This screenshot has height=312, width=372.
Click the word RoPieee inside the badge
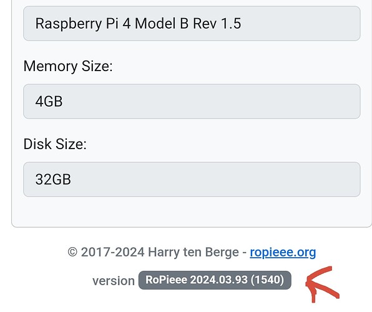click(166, 280)
